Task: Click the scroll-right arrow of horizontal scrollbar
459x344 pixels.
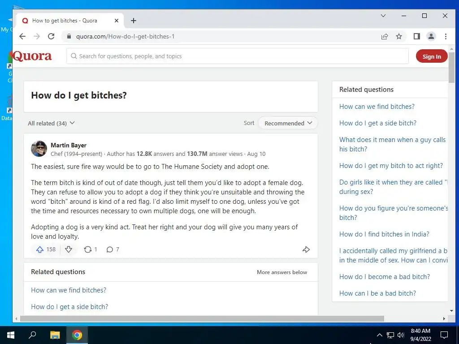Action: pyautogui.click(x=444, y=318)
